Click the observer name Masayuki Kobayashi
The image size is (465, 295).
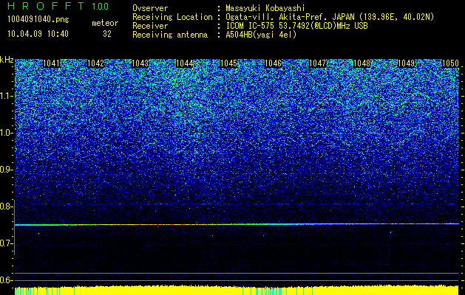point(265,8)
